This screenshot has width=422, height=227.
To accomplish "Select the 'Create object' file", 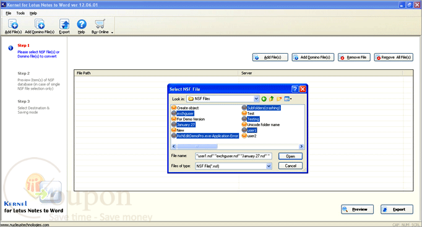I will coord(187,108).
